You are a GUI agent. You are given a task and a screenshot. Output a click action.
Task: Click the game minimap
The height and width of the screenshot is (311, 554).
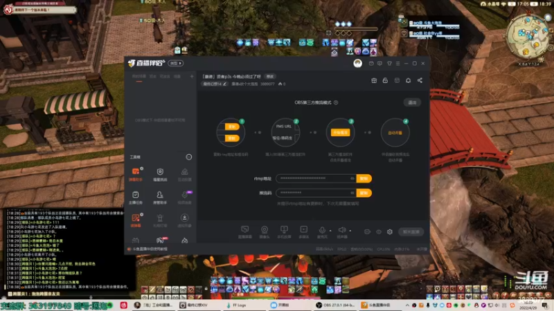click(528, 38)
